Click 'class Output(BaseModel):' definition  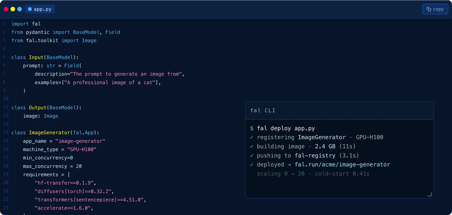pyautogui.click(x=46, y=107)
